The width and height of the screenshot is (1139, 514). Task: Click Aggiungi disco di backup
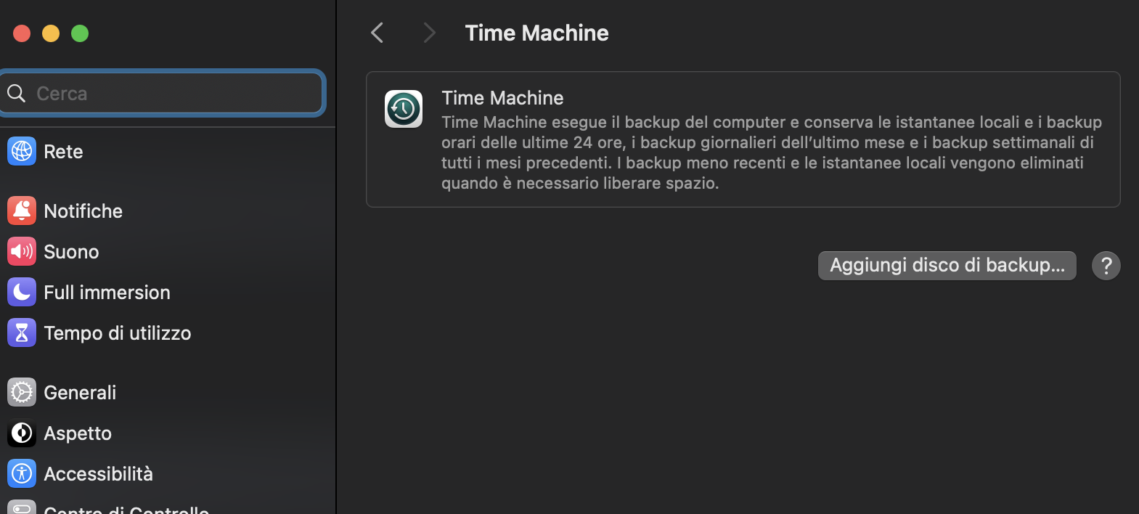click(x=946, y=265)
